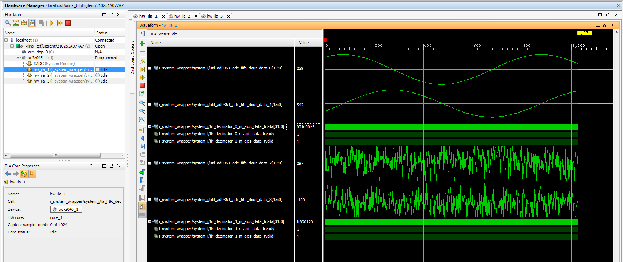Click Previous transition icon
Viewport: 623px width, 262px height.
point(142,154)
